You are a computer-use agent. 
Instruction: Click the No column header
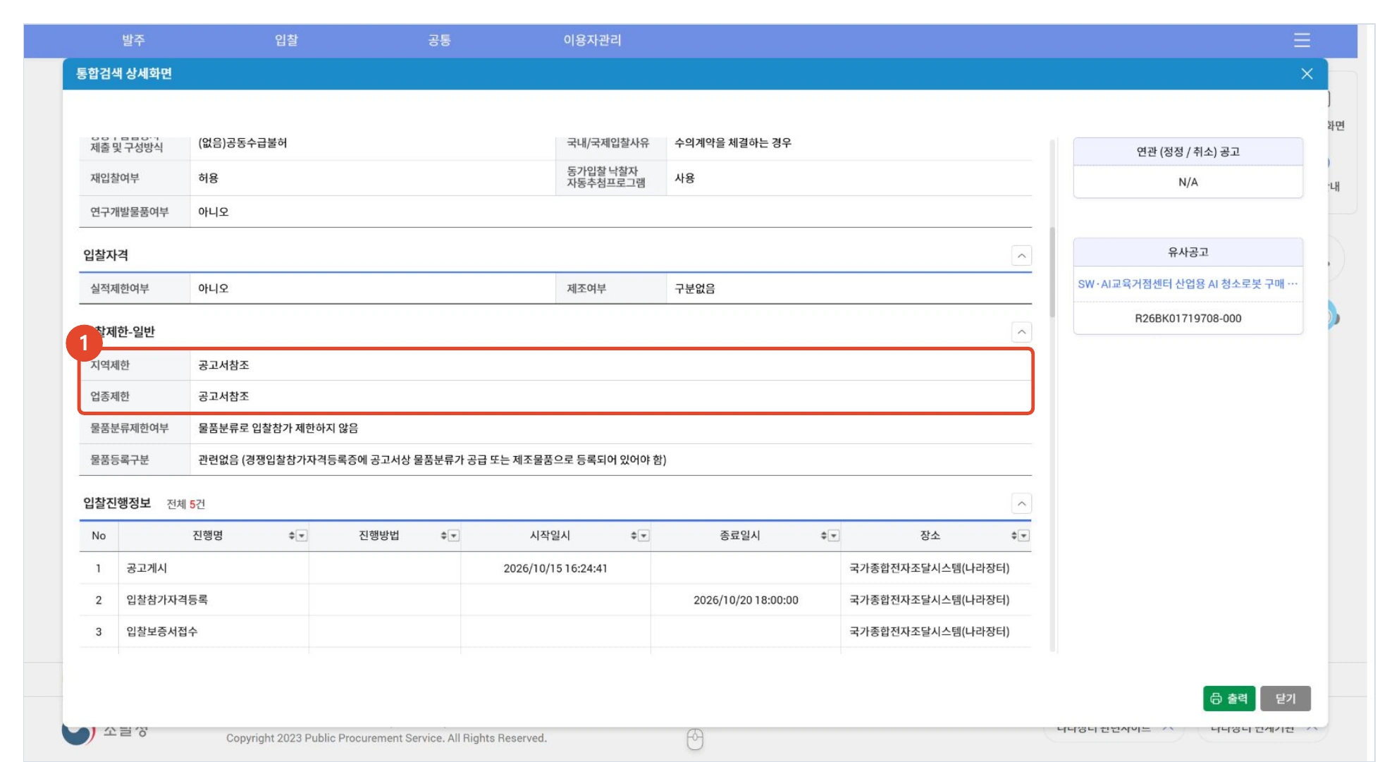pos(99,536)
